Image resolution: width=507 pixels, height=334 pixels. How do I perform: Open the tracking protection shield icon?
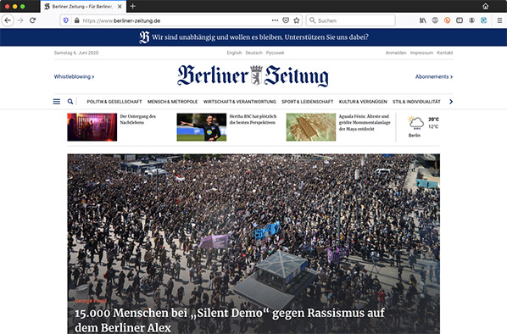(66, 20)
